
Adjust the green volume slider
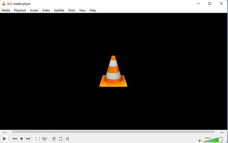pos(213,139)
